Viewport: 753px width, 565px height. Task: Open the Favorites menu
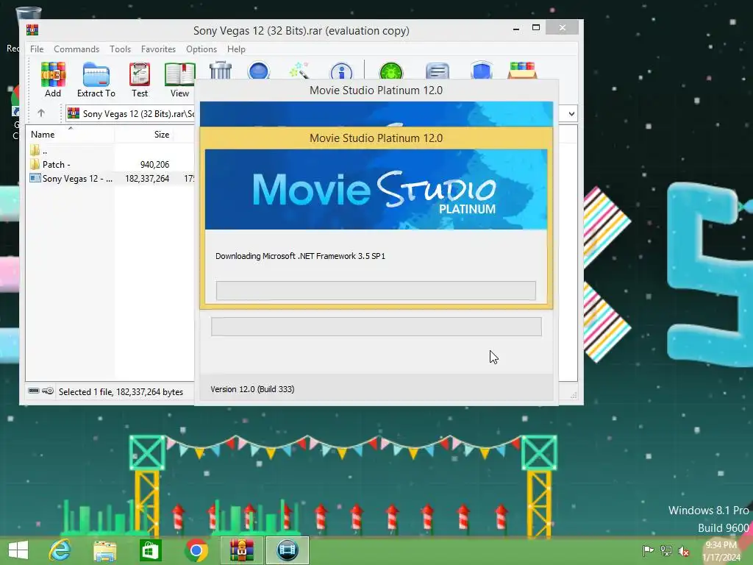point(159,49)
